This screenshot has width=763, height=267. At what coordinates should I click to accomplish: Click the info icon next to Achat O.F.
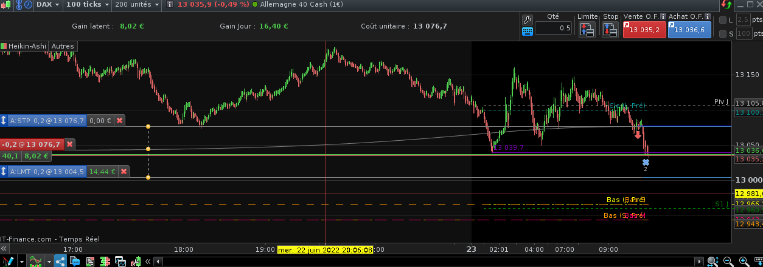[x=708, y=16]
